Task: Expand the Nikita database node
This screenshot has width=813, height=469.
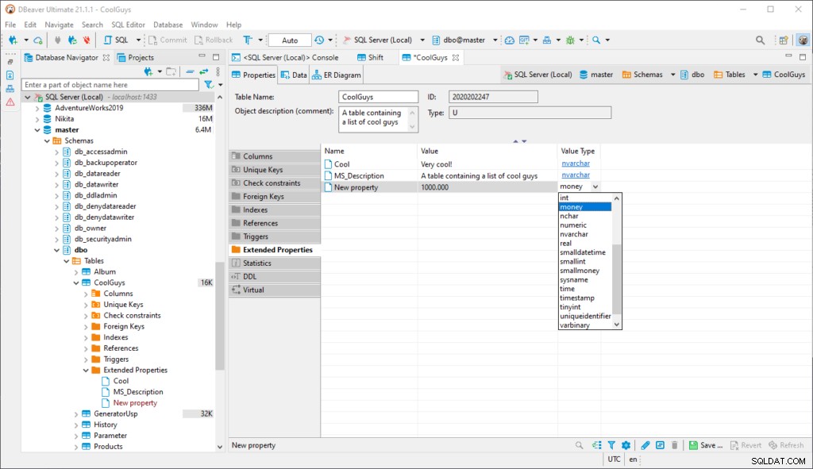Action: (37, 119)
